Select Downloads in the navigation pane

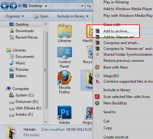click(21, 31)
